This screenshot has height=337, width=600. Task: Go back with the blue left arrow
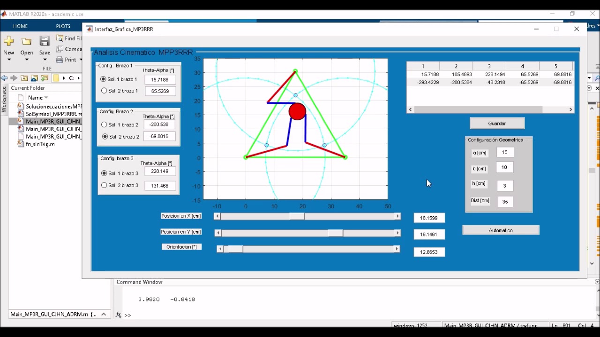click(x=4, y=78)
